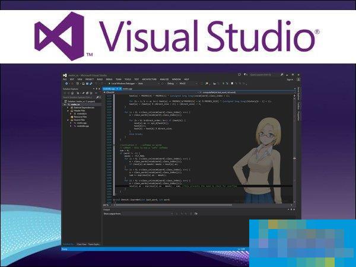Screen dimensions: 356x267
Task: Expand the External Dependencies node
Action: pos(68,107)
